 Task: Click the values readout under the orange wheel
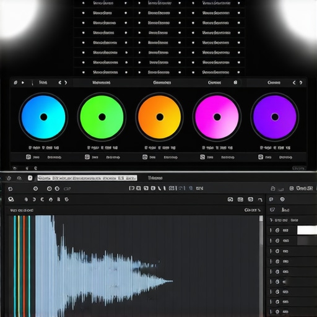pyautogui.click(x=160, y=148)
